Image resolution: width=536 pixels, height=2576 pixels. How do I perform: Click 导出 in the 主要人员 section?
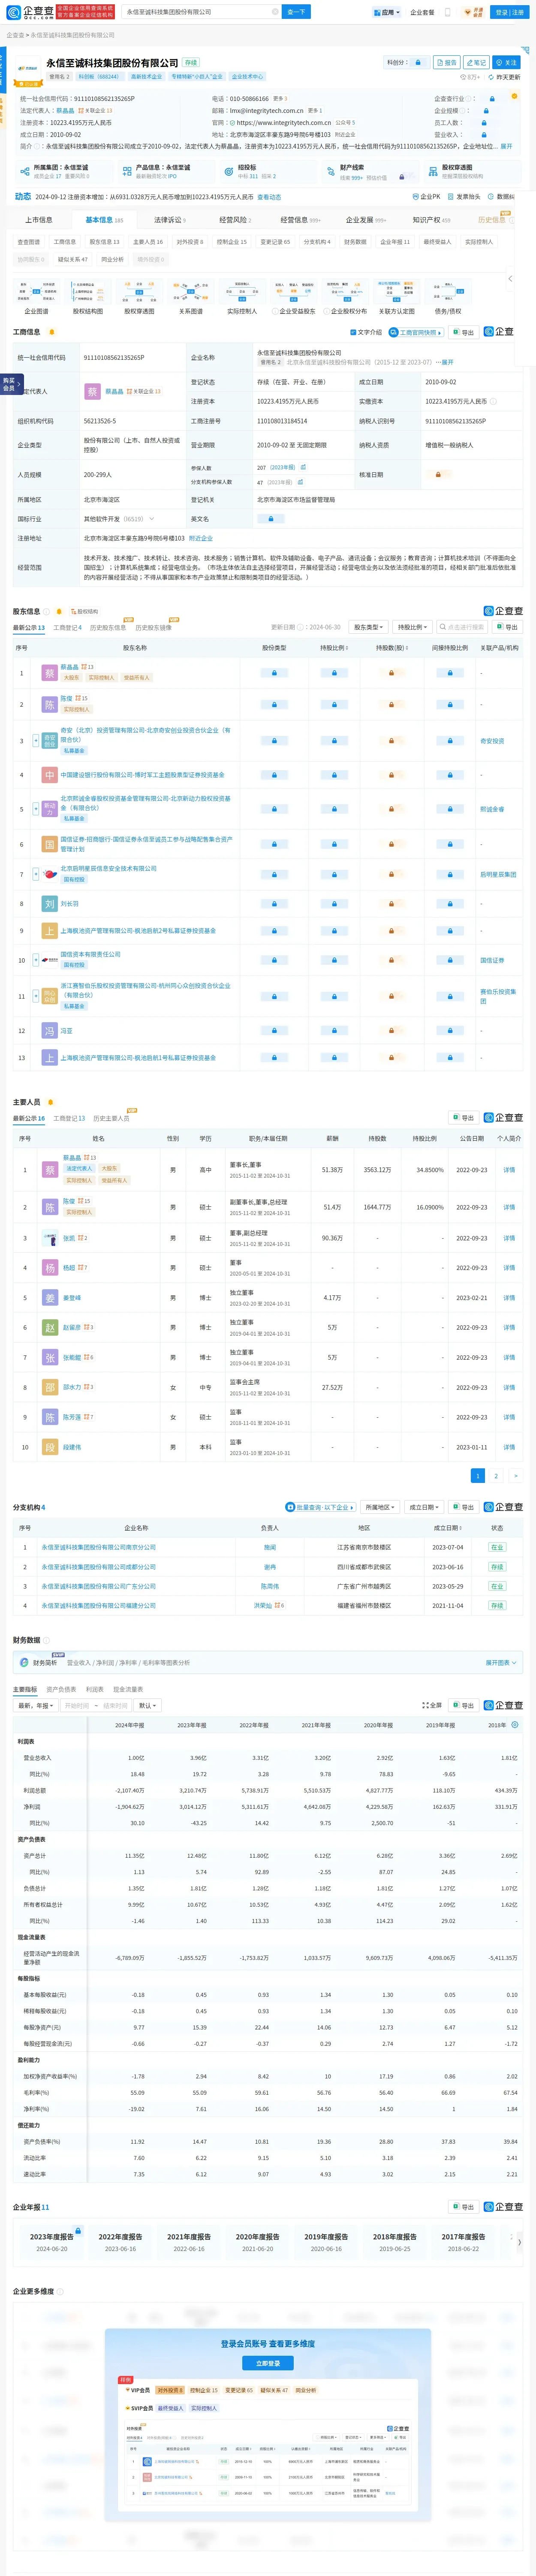coord(464,1118)
